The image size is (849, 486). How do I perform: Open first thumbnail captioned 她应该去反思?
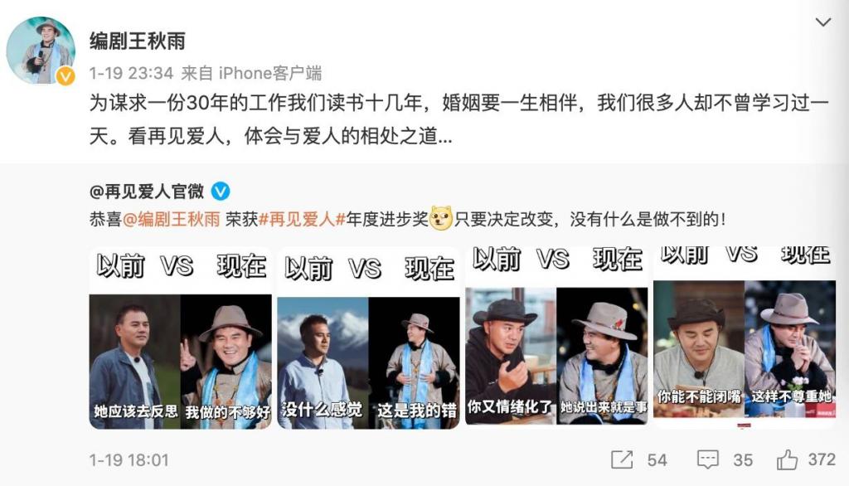point(180,338)
